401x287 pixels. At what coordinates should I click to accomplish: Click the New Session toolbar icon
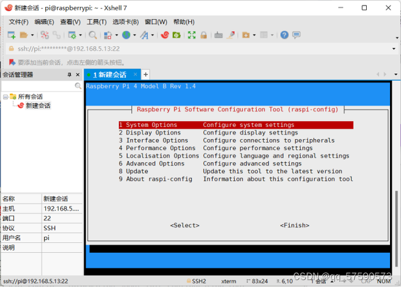[12, 35]
